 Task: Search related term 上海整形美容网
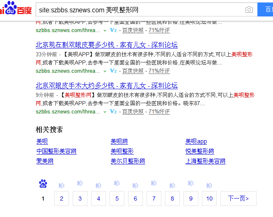tap(205, 161)
